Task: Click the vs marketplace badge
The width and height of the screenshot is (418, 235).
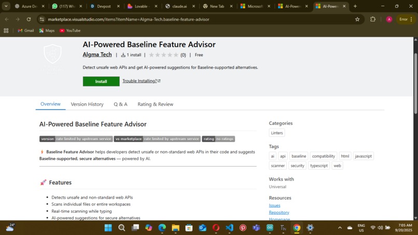Action: point(157,139)
